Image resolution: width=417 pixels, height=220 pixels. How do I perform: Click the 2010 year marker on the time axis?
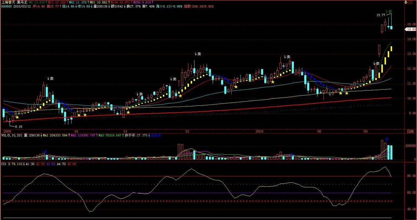coord(260,131)
